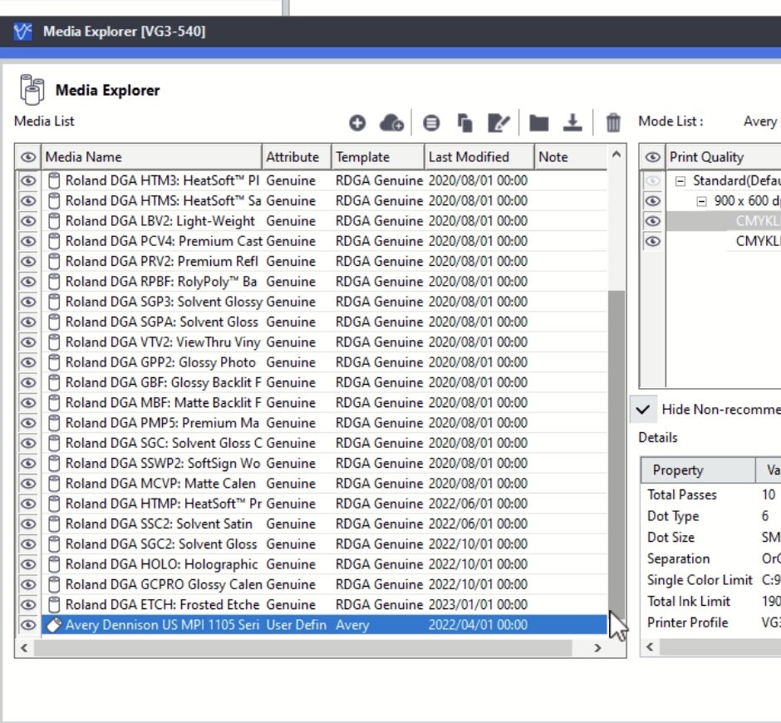
Task: Click media list horizontal scrollbar left arrow
Action: 24,647
